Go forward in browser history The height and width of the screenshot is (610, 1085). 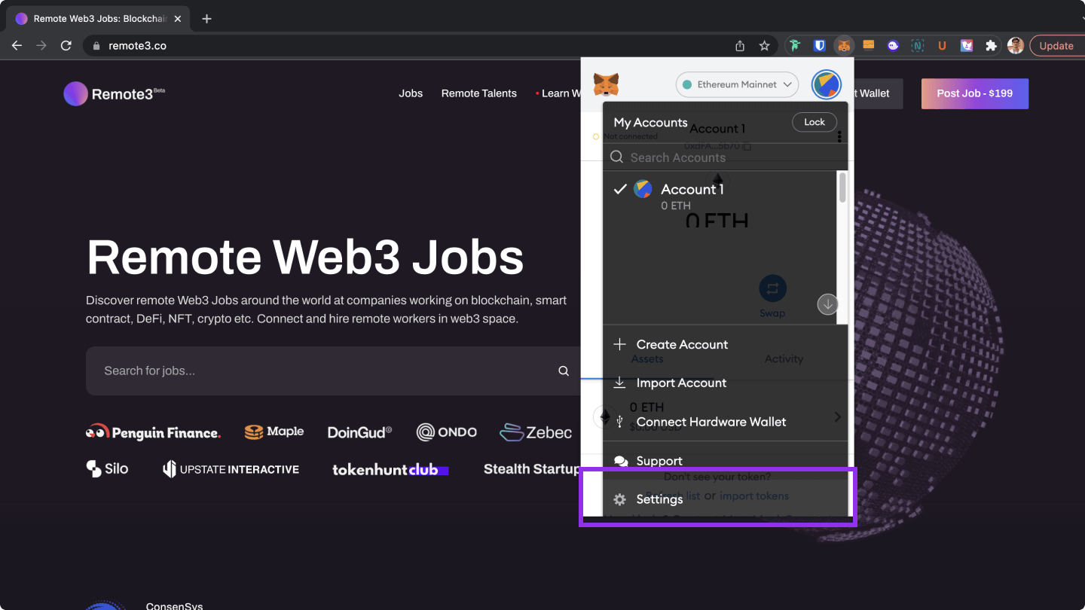(41, 46)
